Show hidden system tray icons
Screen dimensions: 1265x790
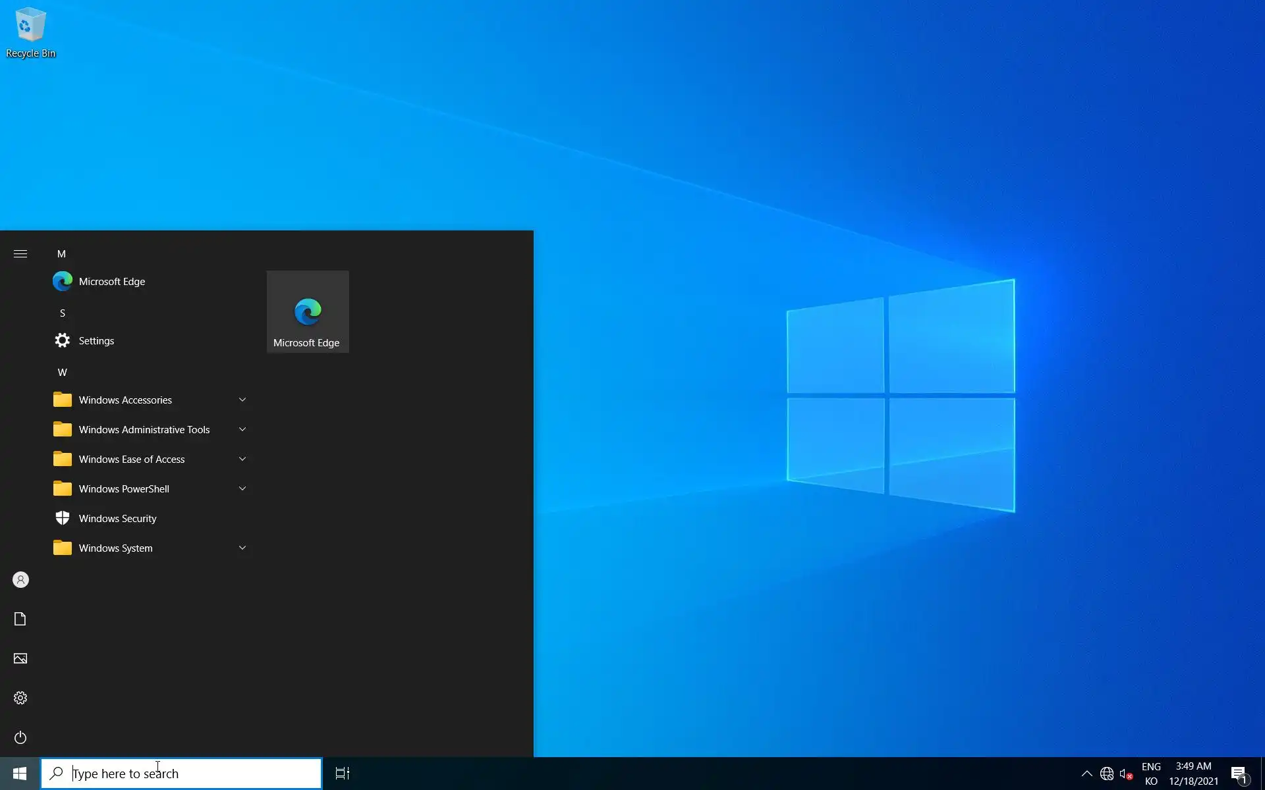(1086, 774)
